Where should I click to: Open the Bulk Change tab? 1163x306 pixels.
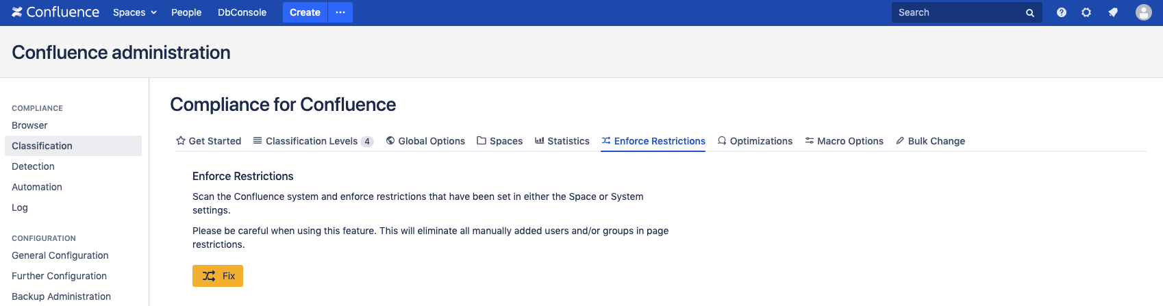(930, 141)
